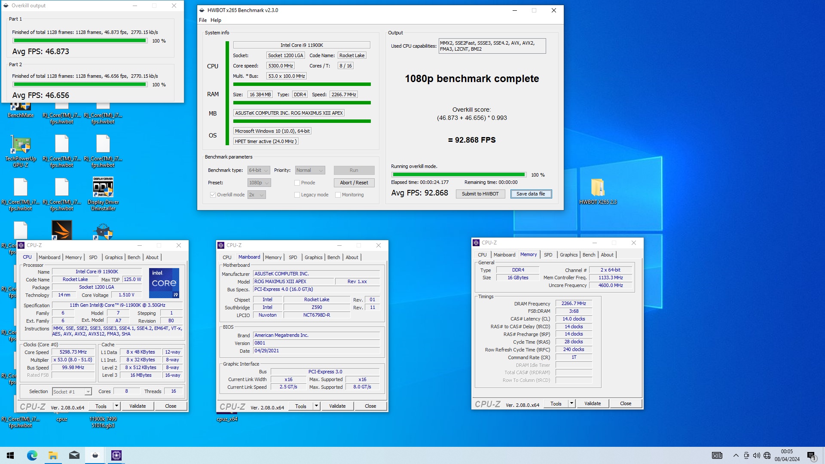The image size is (825, 464).
Task: Click Submit to HWBOT button
Action: [480, 194]
